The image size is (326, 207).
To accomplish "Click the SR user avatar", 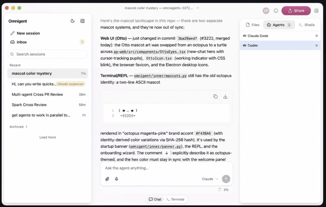I will click(266, 11).
